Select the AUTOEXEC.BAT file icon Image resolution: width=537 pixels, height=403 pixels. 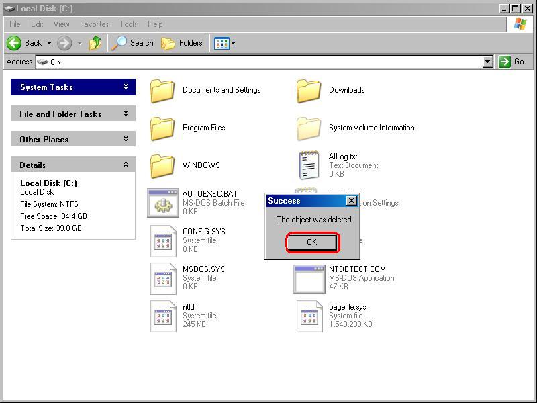coord(163,203)
